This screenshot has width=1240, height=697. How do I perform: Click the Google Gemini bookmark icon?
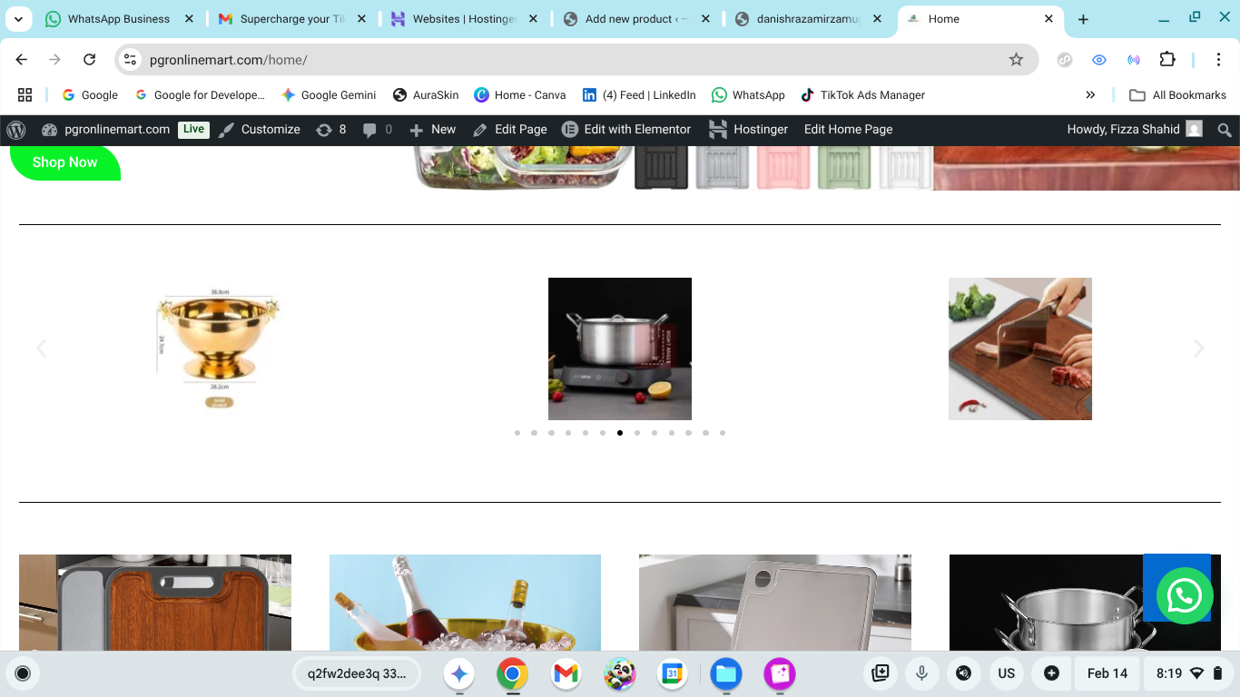289,94
